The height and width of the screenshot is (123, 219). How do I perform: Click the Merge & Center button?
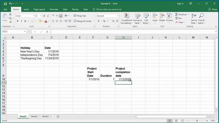pyautogui.click(x=83, y=21)
